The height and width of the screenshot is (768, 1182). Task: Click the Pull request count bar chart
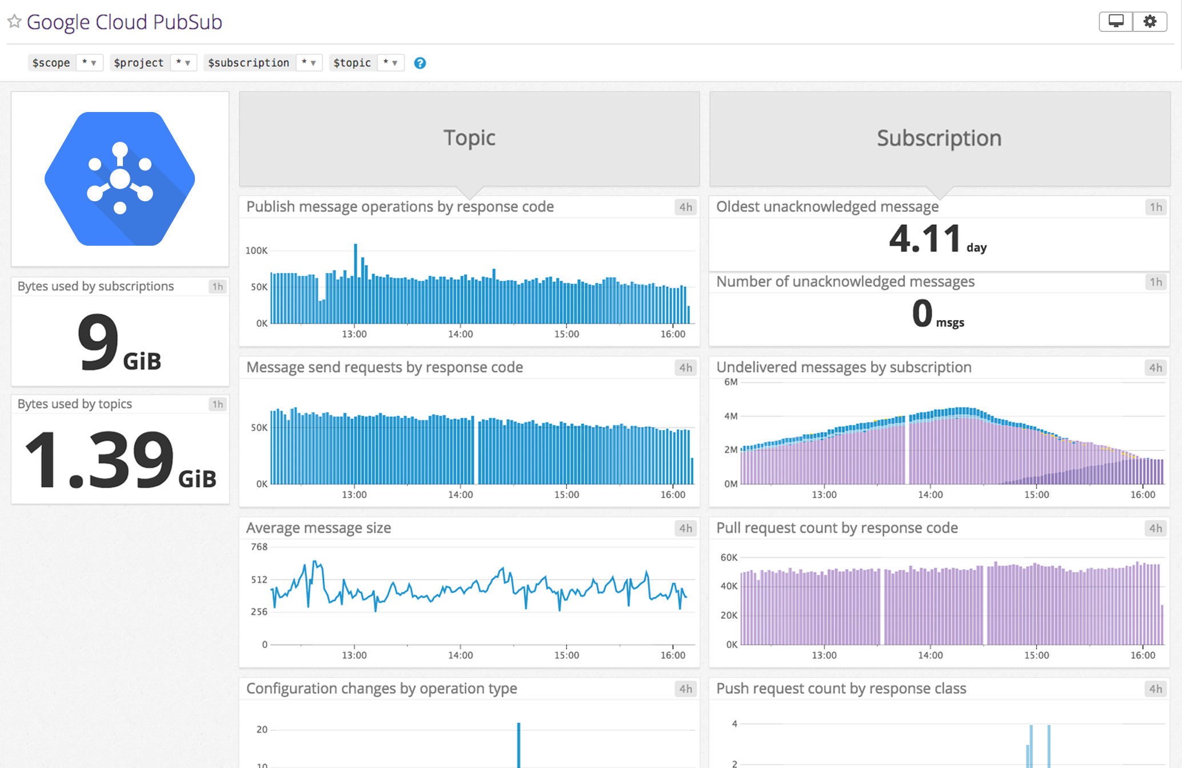[952, 605]
